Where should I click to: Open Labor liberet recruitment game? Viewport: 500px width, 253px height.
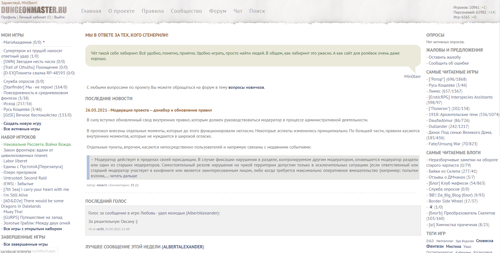point(15,161)
